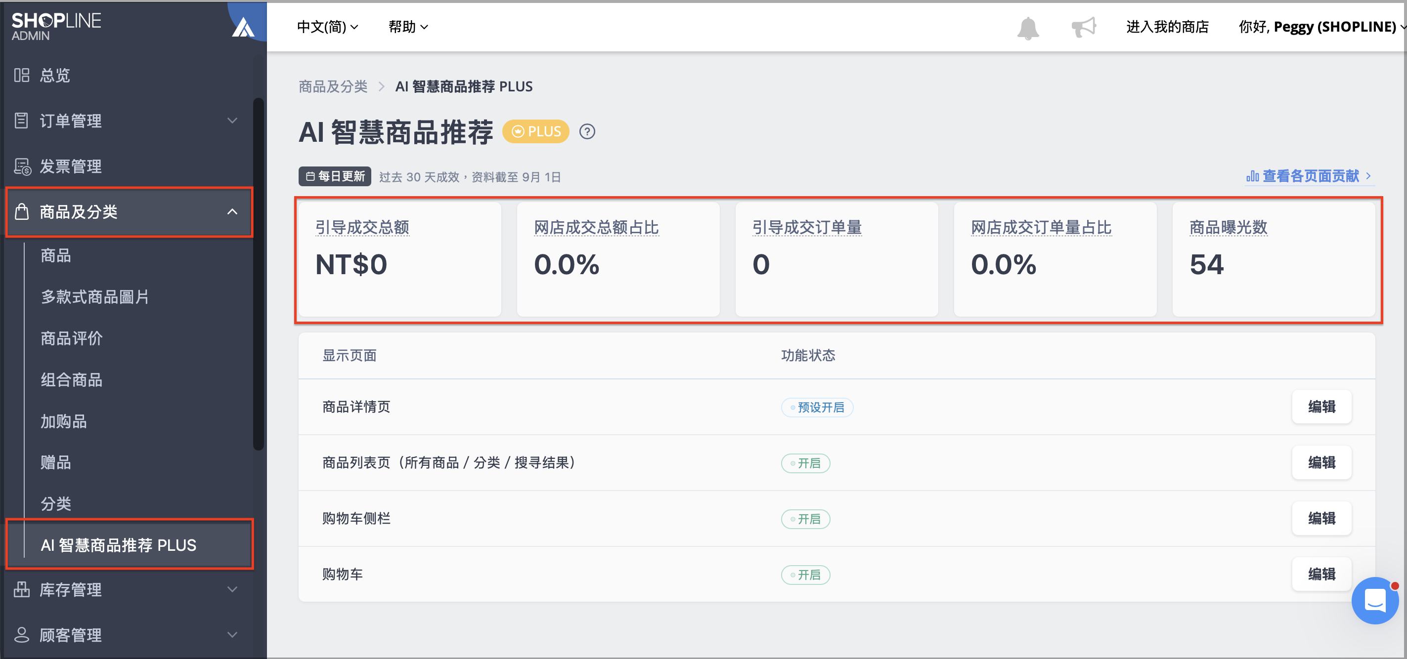This screenshot has width=1407, height=659.
Task: Click the 引导成交订单量 metric label
Action: pos(807,227)
